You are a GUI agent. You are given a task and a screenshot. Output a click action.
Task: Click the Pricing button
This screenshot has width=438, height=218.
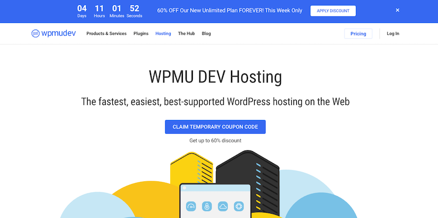point(358,33)
